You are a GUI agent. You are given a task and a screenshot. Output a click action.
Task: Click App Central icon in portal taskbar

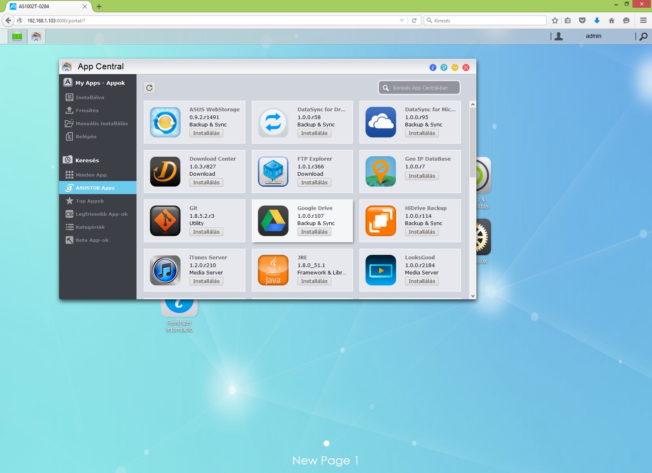coord(36,37)
